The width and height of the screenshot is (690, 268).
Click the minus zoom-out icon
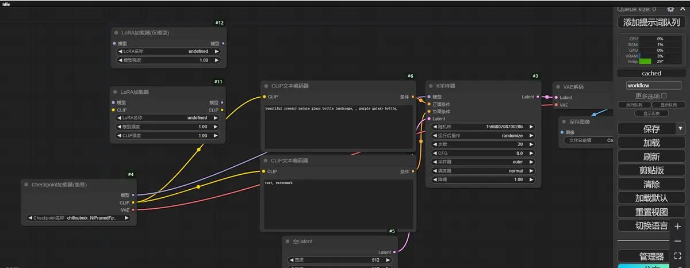(678, 241)
